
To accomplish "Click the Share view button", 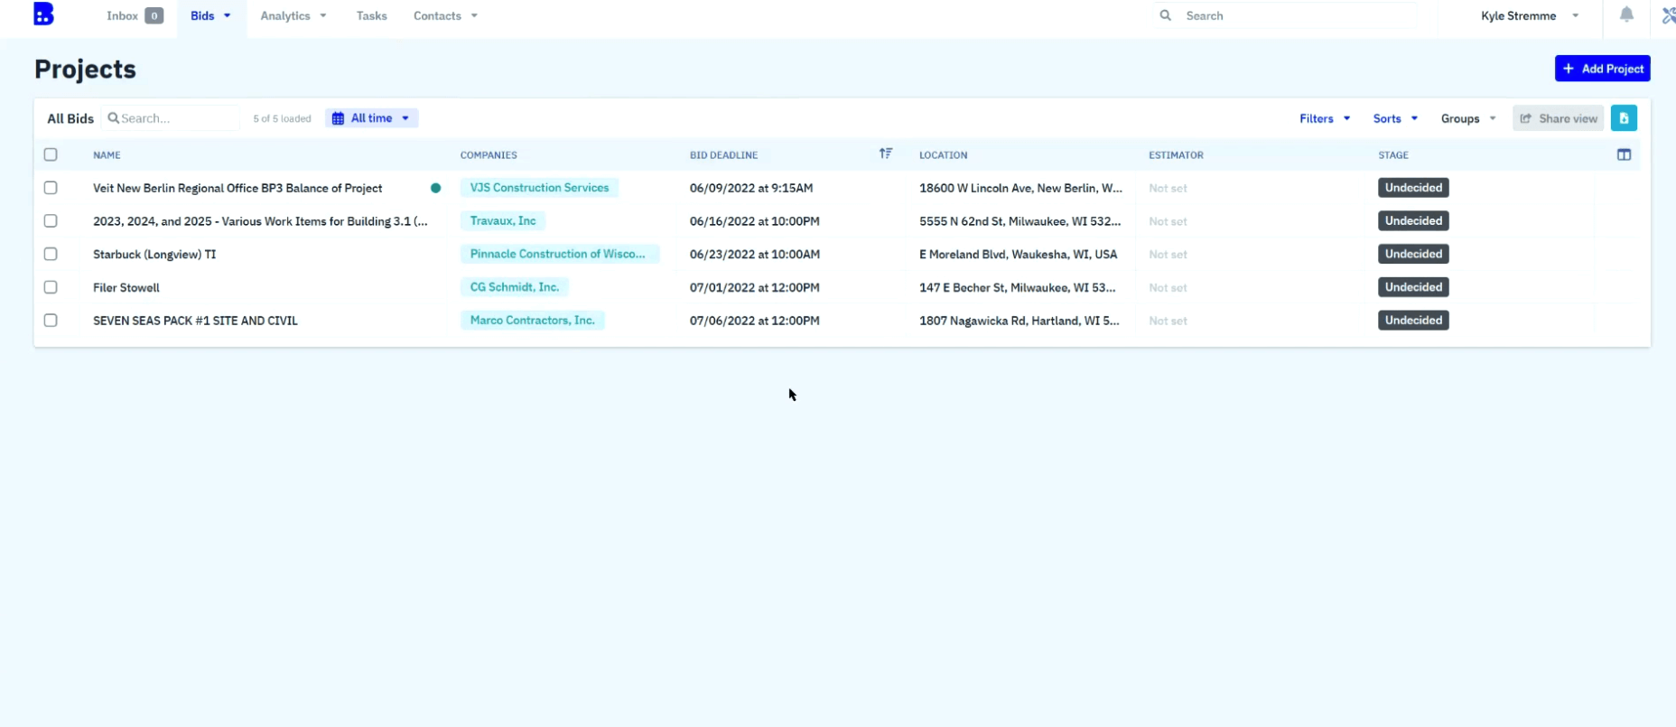I will [1558, 118].
